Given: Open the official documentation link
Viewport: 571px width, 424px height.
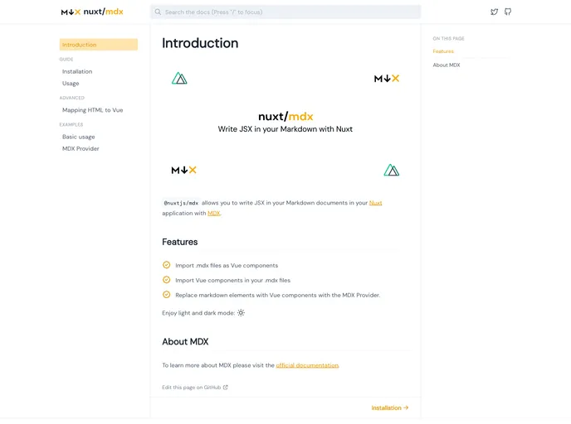Looking at the screenshot, I should click(x=307, y=365).
